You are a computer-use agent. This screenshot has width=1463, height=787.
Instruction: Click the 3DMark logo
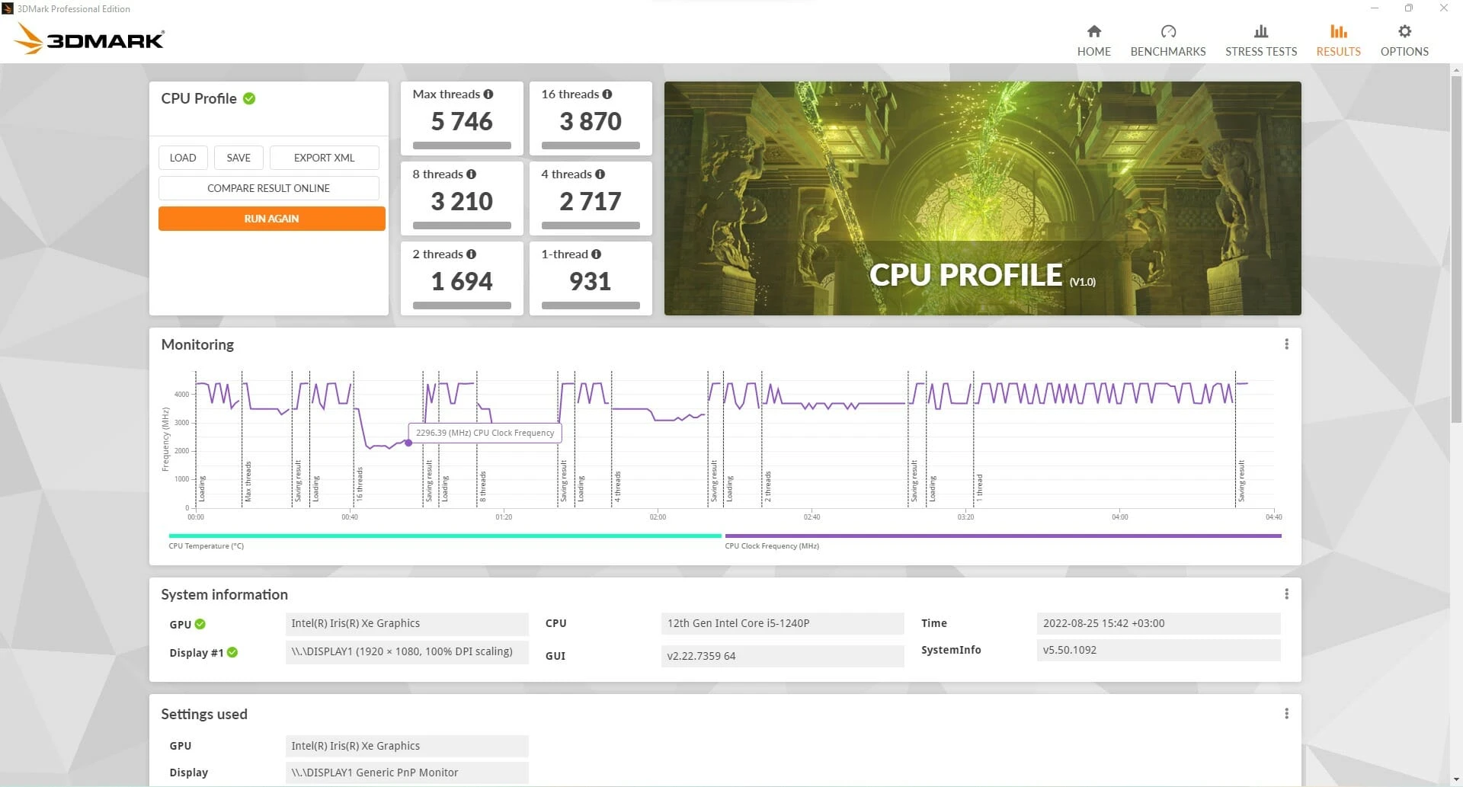90,39
